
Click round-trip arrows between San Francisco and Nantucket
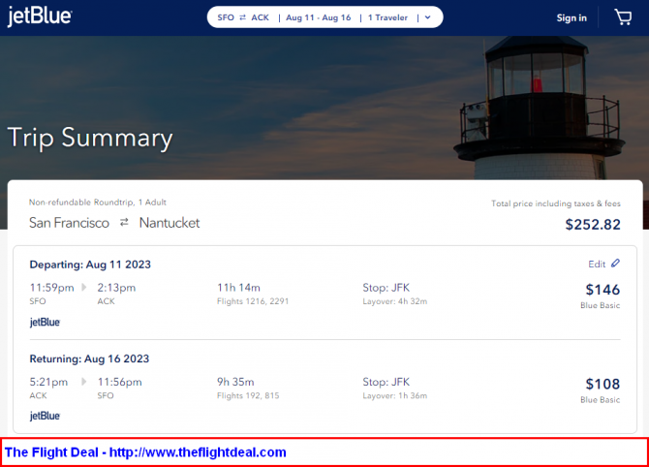click(x=124, y=223)
